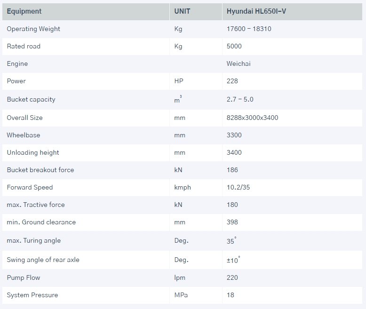
Task: Select the Power row label
Action: pyautogui.click(x=16, y=81)
